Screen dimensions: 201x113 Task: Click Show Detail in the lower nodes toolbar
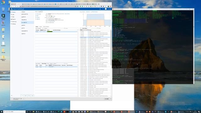click(44, 63)
